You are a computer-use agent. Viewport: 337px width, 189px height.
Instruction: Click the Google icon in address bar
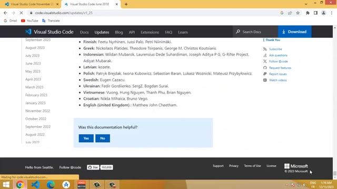point(282,13)
